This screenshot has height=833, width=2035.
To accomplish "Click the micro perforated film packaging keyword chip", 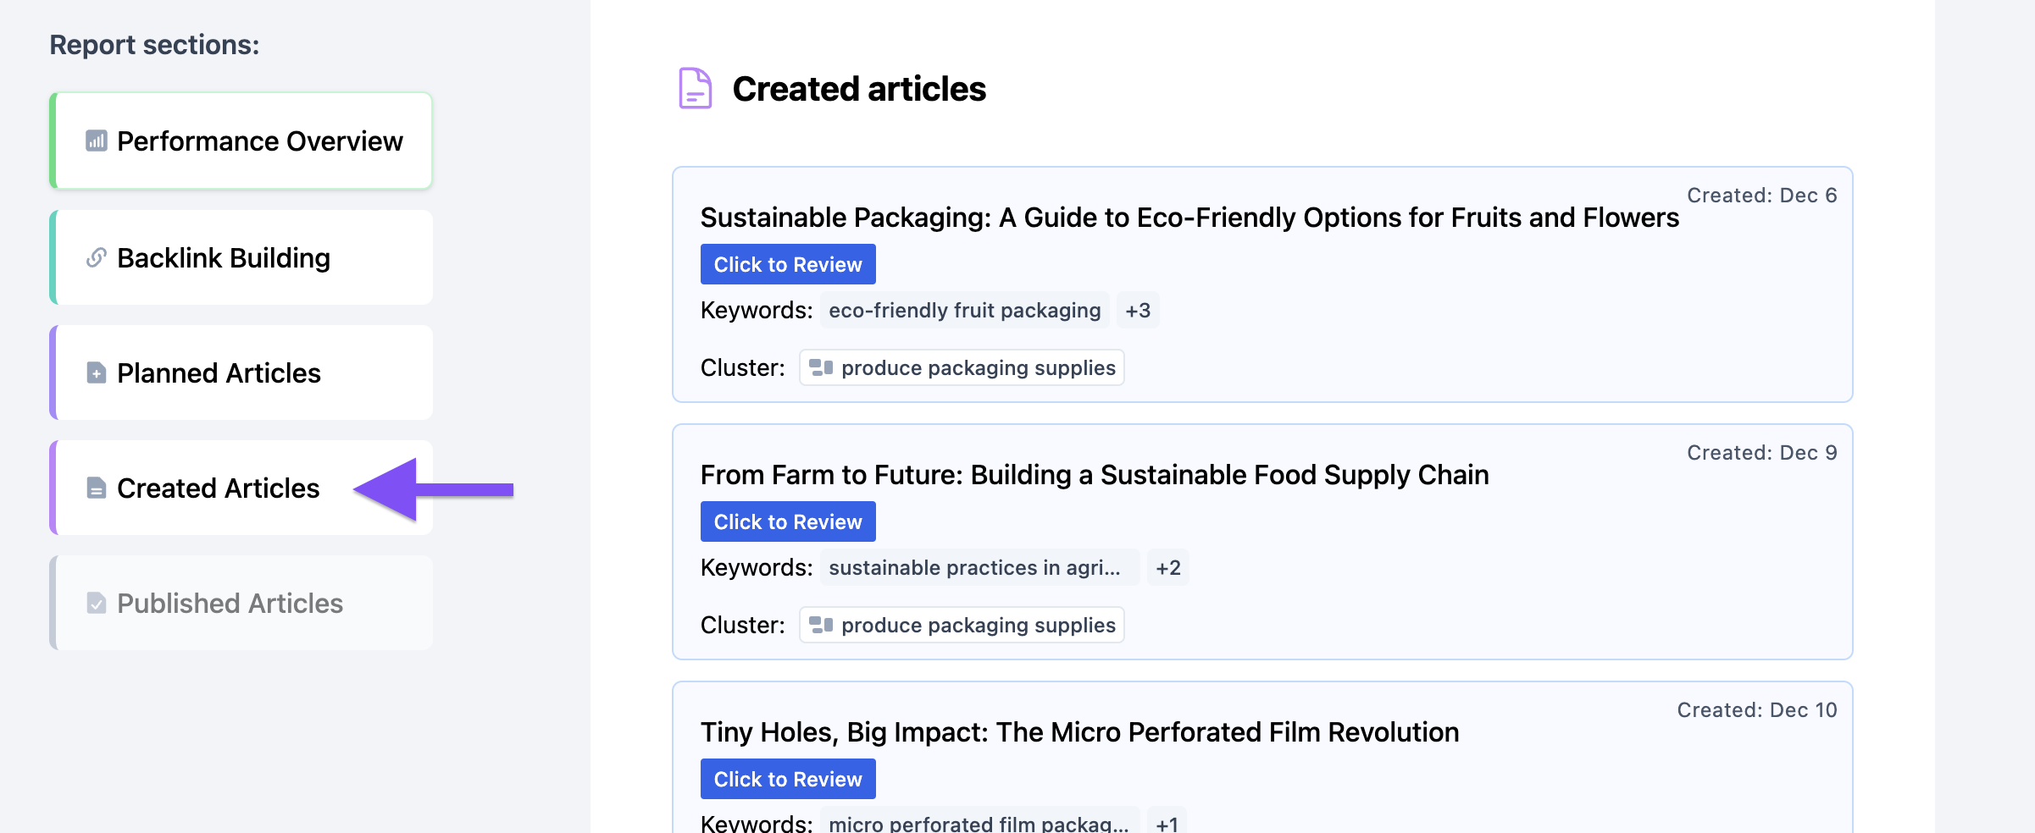I will tap(977, 820).
